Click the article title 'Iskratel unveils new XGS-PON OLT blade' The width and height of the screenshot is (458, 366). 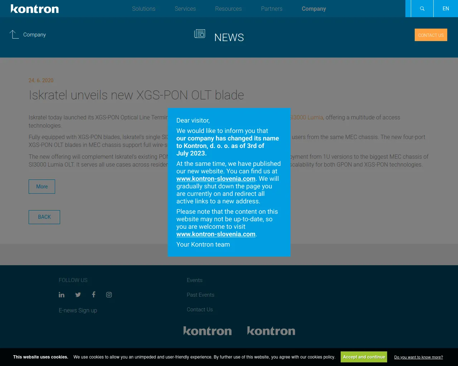pos(136,95)
